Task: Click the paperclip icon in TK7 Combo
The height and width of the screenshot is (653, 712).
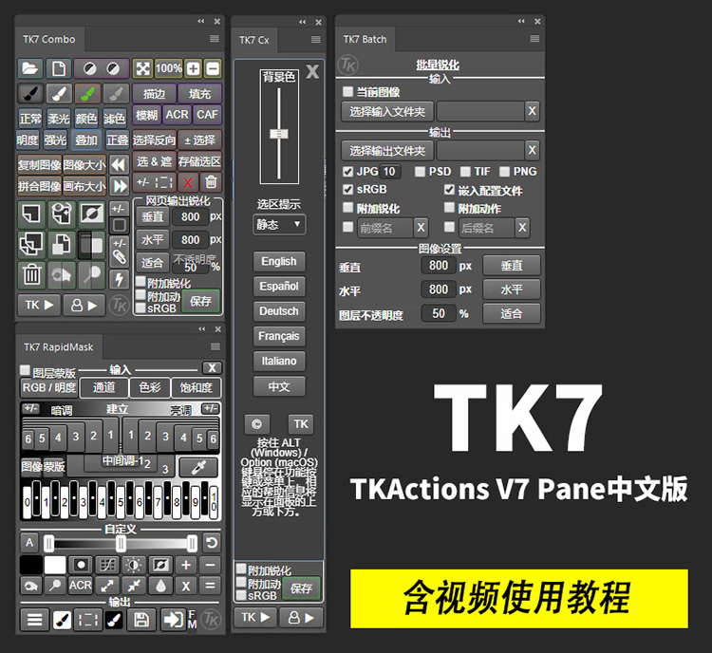Action: 119,257
